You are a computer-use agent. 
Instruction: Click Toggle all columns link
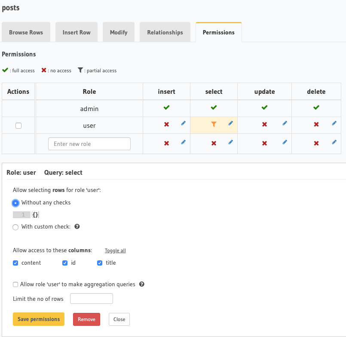point(115,250)
